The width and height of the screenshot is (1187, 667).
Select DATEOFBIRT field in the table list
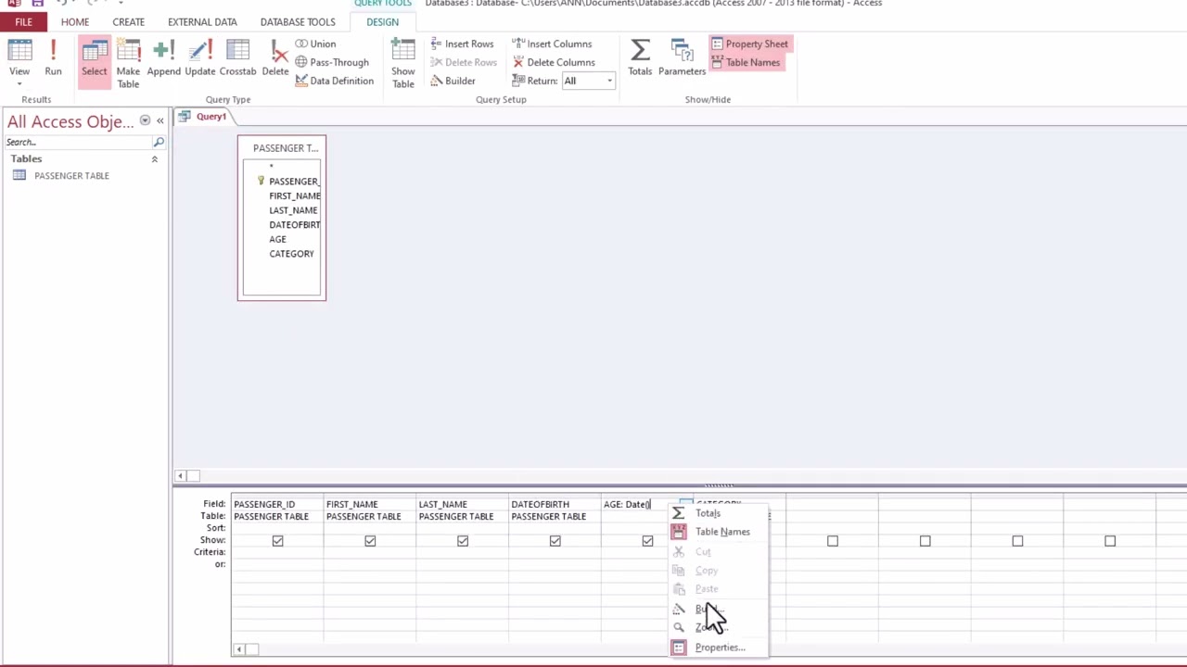tap(294, 224)
